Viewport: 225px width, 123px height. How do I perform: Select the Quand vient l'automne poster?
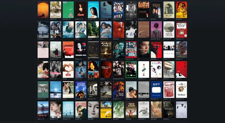pos(144,10)
